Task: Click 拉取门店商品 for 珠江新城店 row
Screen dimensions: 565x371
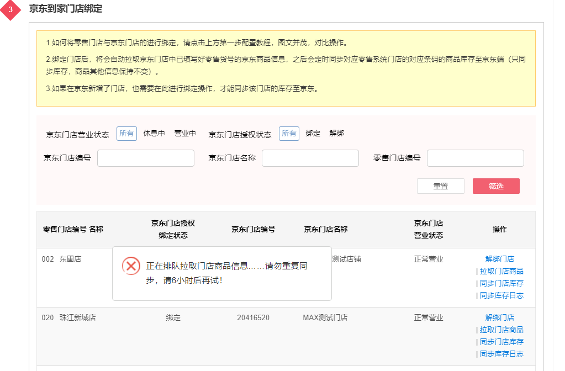Action: (x=501, y=330)
